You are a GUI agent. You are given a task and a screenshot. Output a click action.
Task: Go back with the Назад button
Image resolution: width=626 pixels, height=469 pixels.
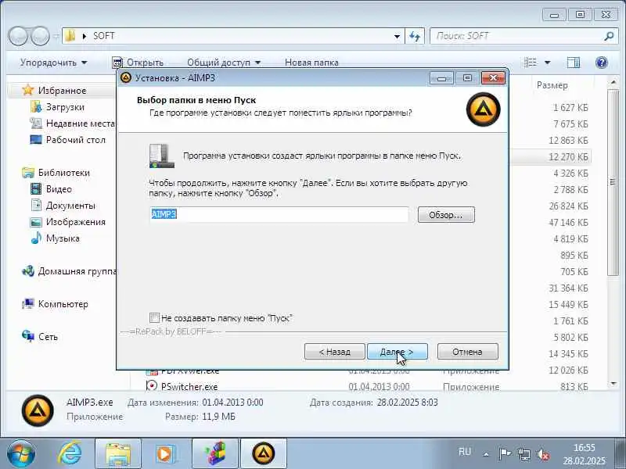point(335,352)
